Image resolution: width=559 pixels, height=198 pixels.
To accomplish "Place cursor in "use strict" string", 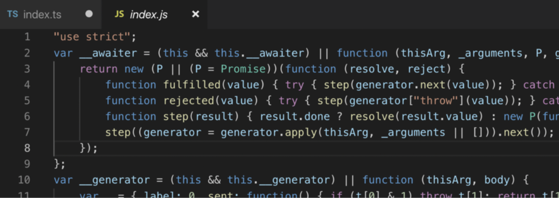I will [92, 37].
